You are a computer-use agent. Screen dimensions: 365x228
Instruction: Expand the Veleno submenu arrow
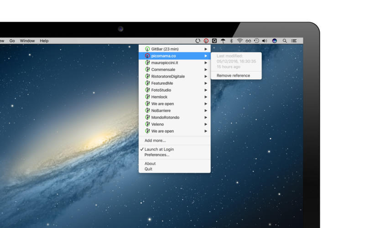[206, 124]
